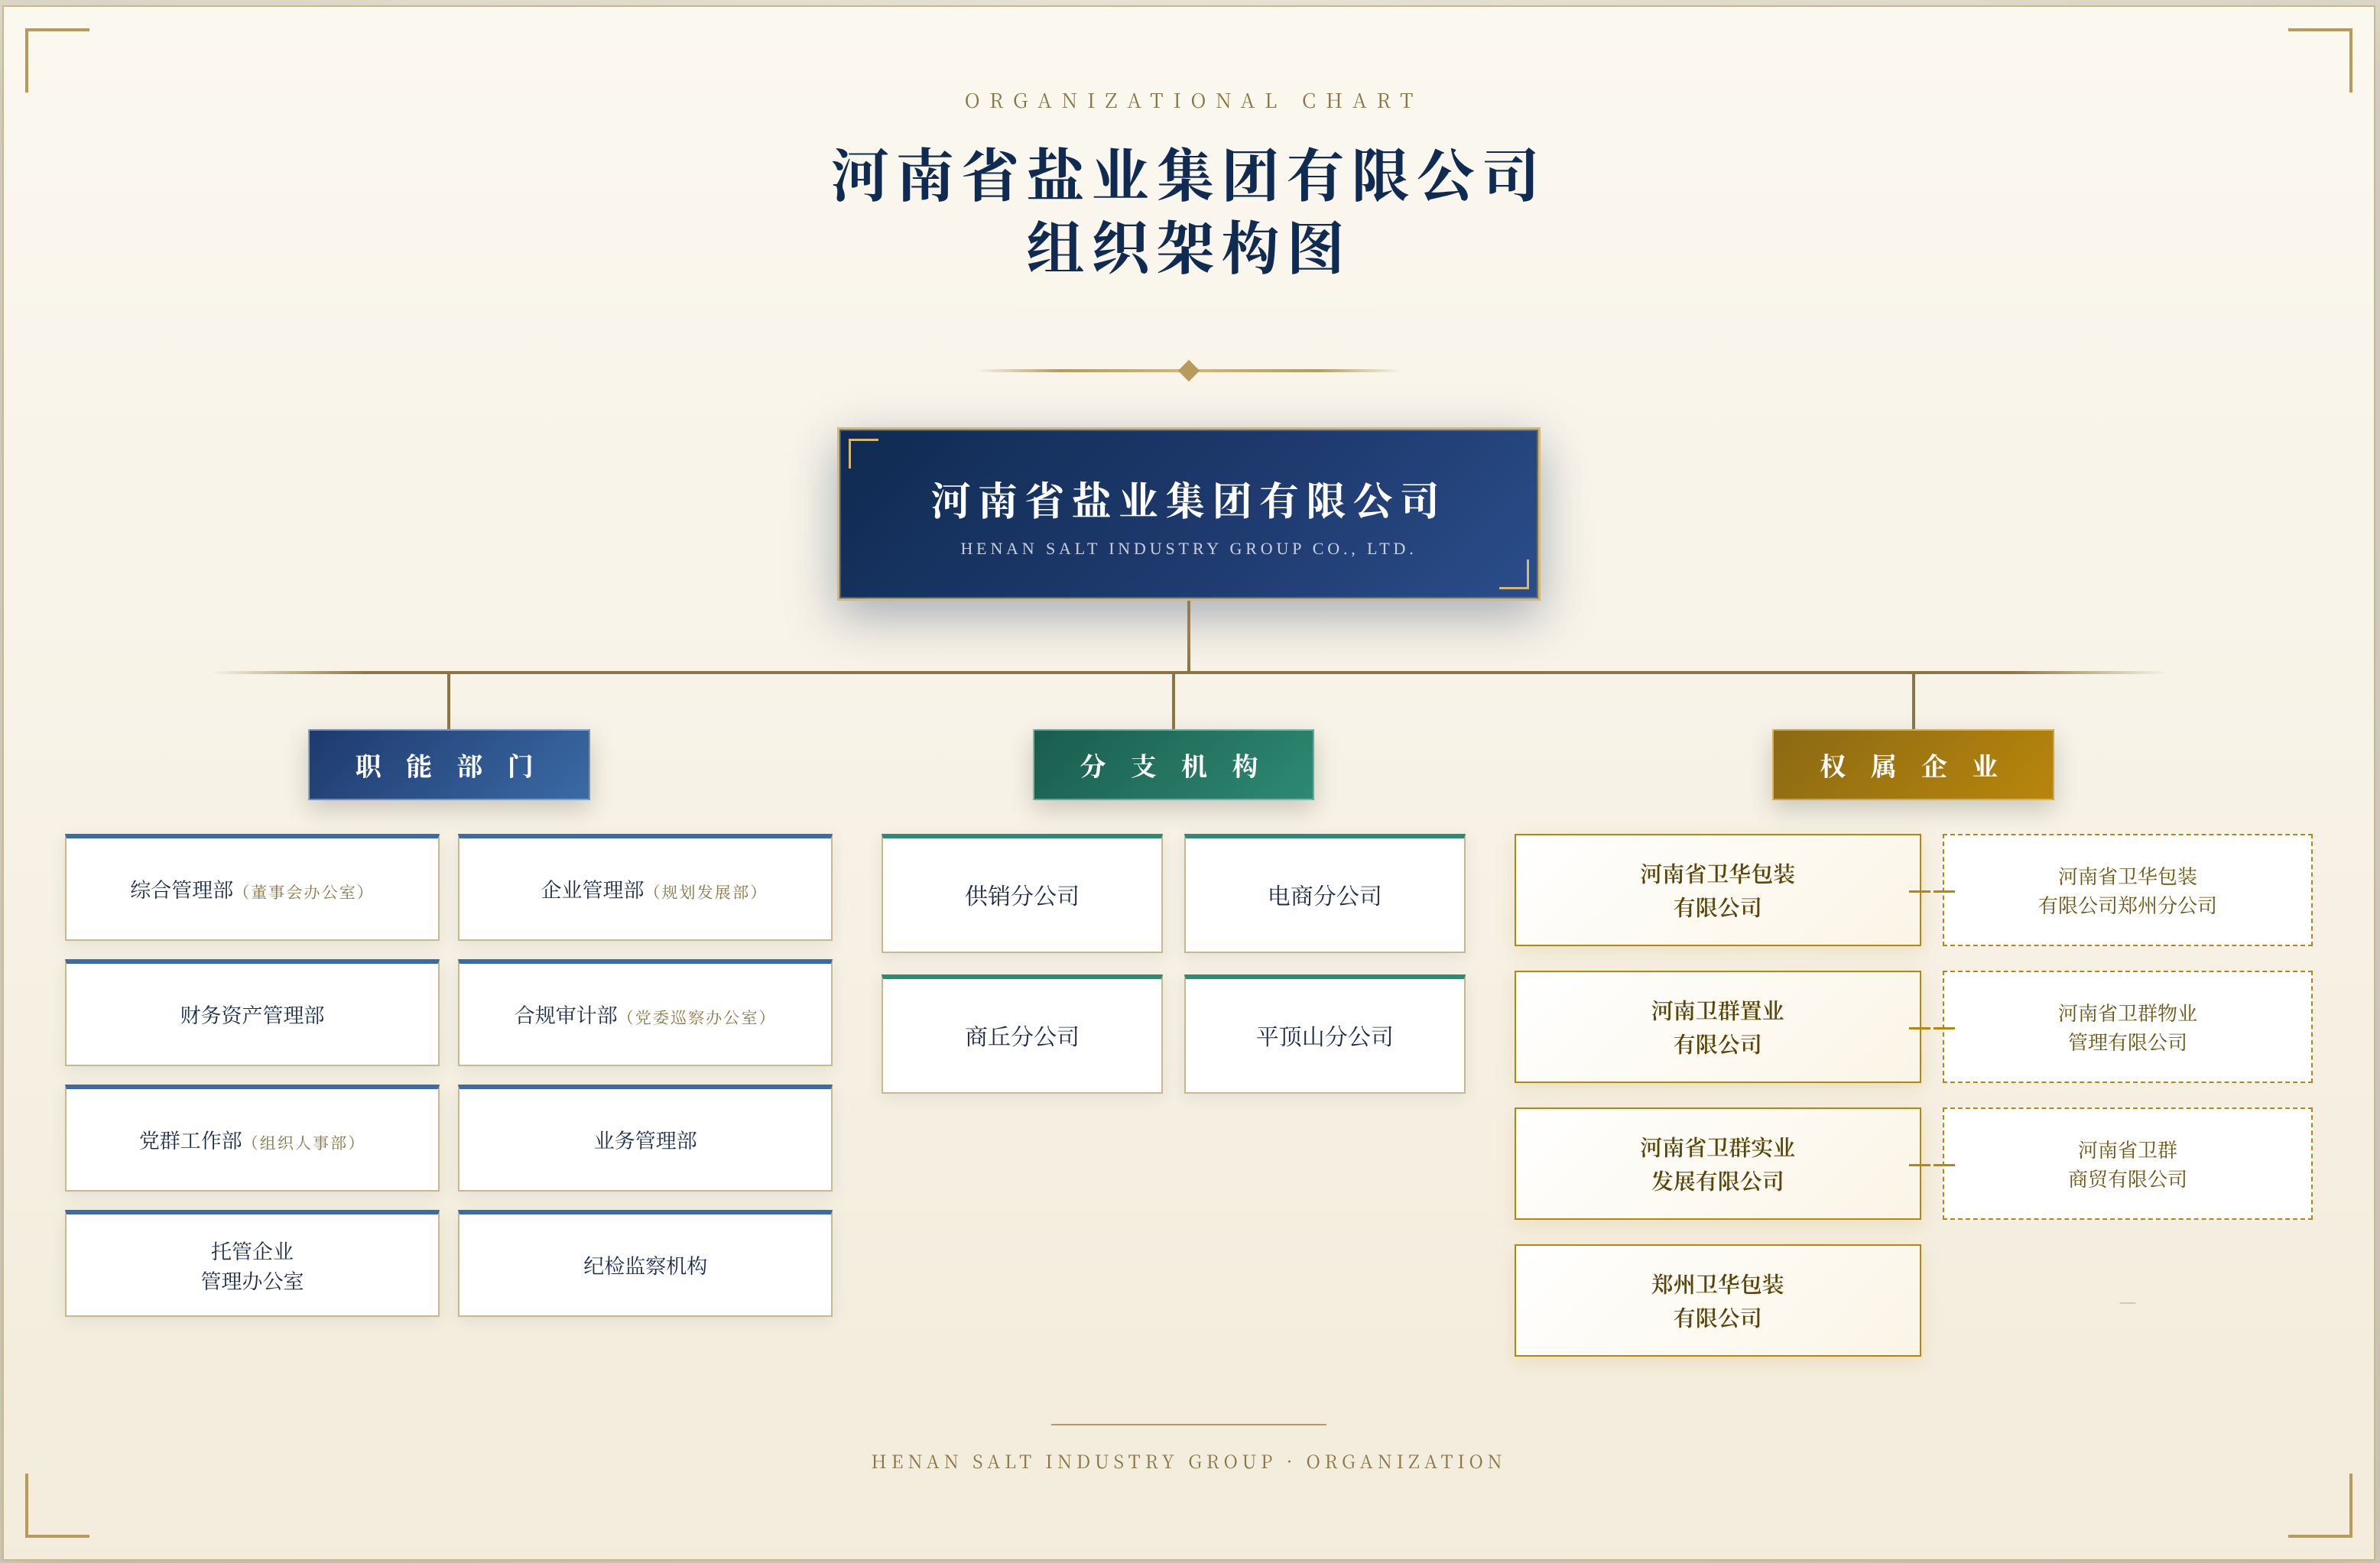Select the 党群工作部 box
Image resolution: width=2380 pixels, height=1563 pixels.
coord(252,1138)
